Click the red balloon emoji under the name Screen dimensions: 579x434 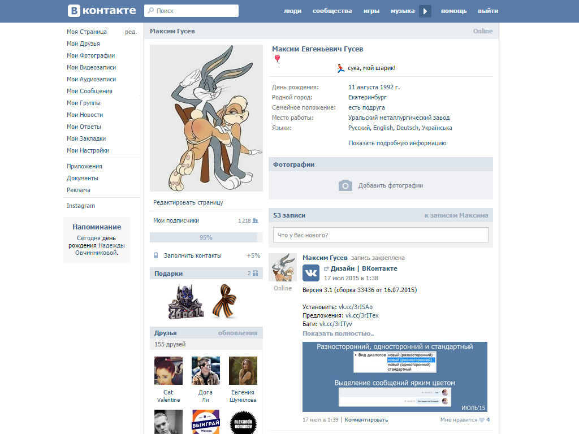[x=277, y=59]
